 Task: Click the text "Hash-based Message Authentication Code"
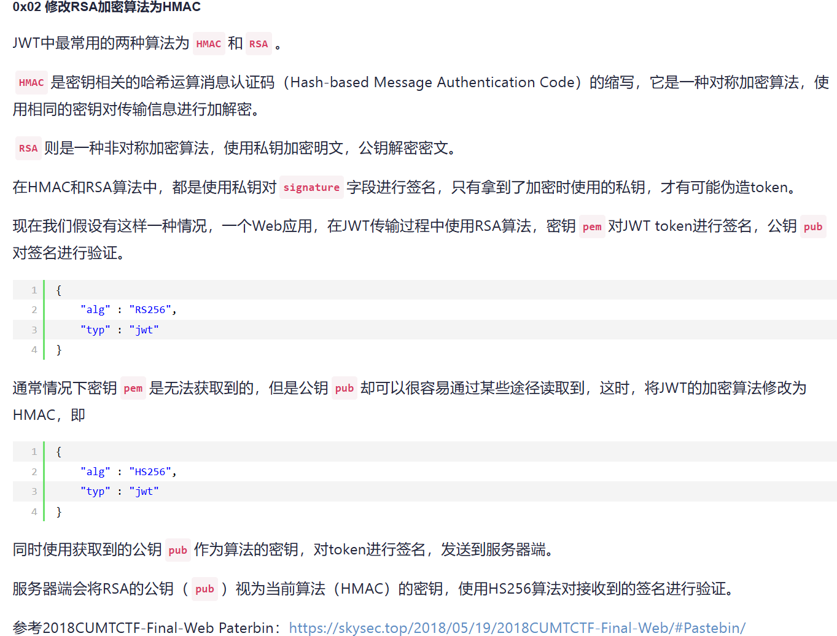[x=432, y=82]
